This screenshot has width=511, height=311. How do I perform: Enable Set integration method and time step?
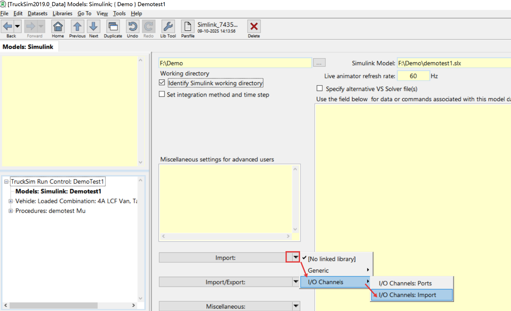(x=162, y=94)
